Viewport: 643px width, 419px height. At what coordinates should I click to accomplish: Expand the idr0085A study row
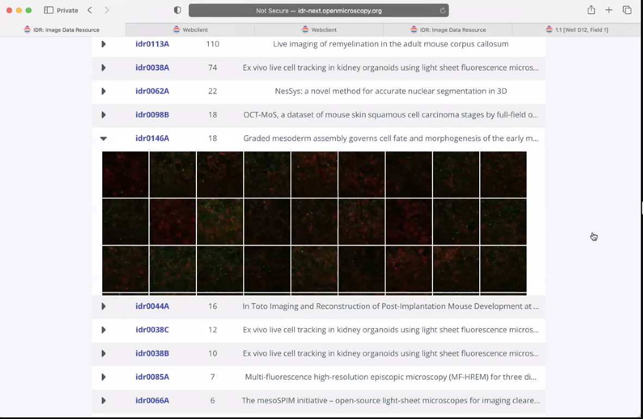pyautogui.click(x=103, y=377)
